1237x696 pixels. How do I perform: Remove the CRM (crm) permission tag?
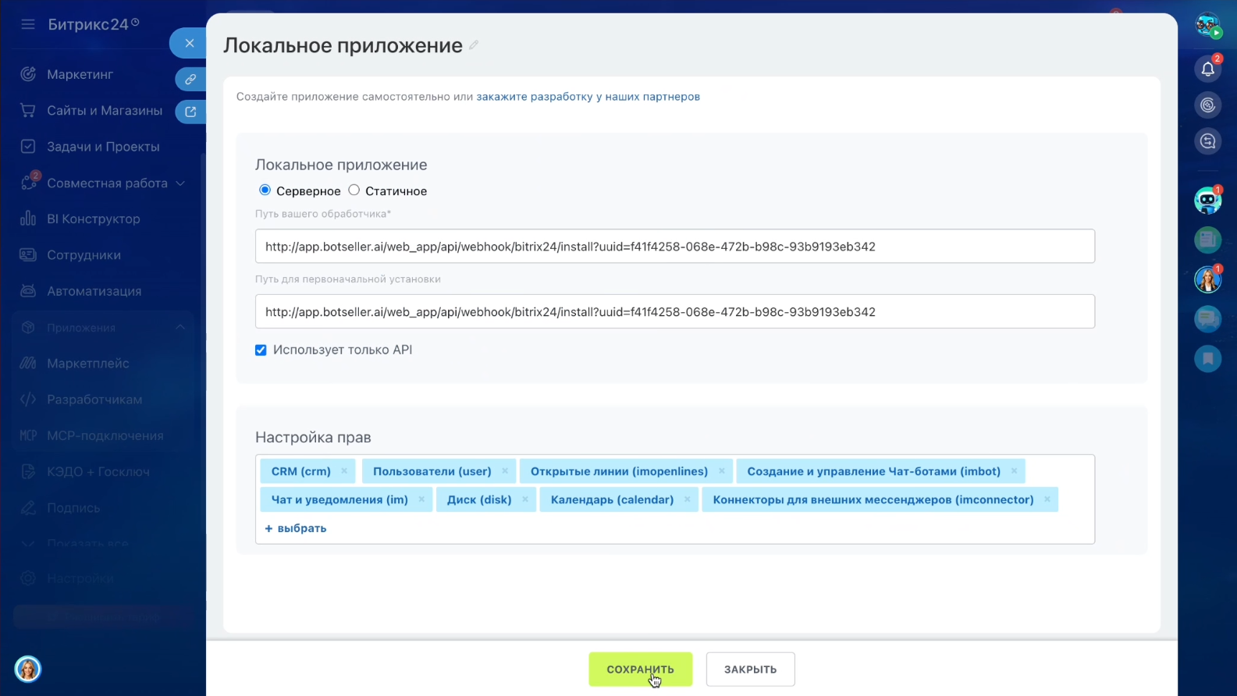click(x=344, y=471)
